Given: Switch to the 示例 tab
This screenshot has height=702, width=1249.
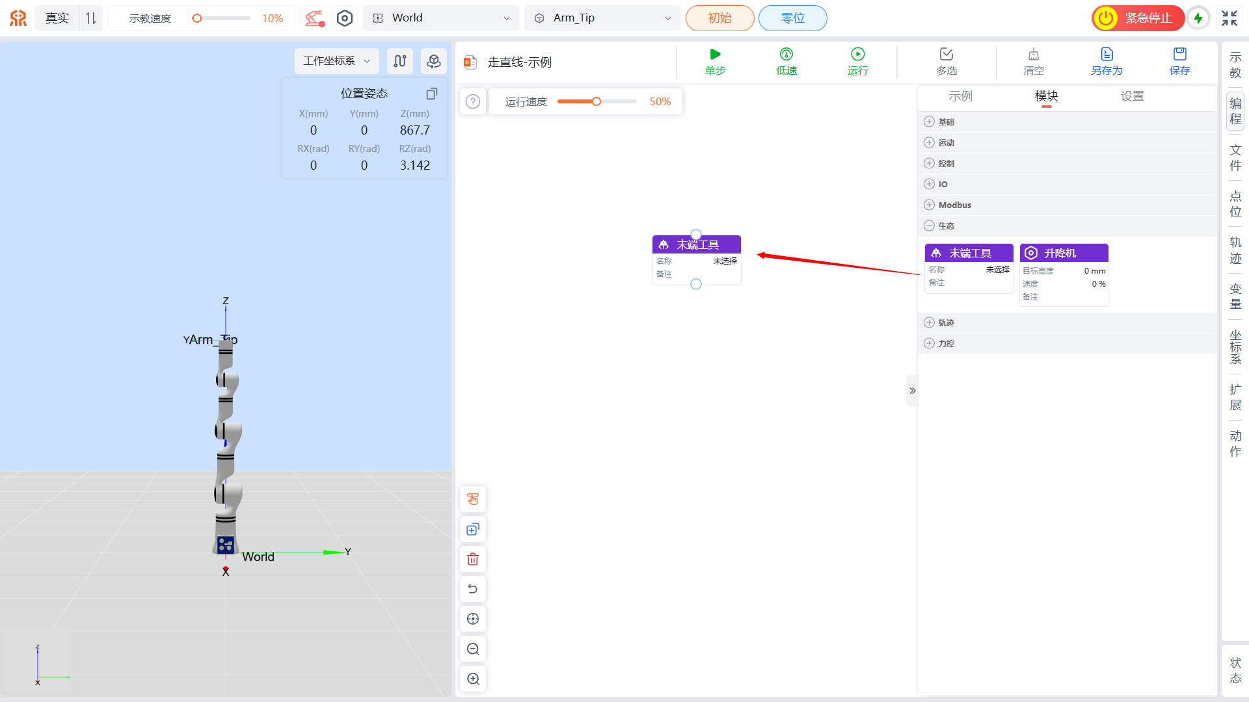Looking at the screenshot, I should pyautogui.click(x=960, y=96).
